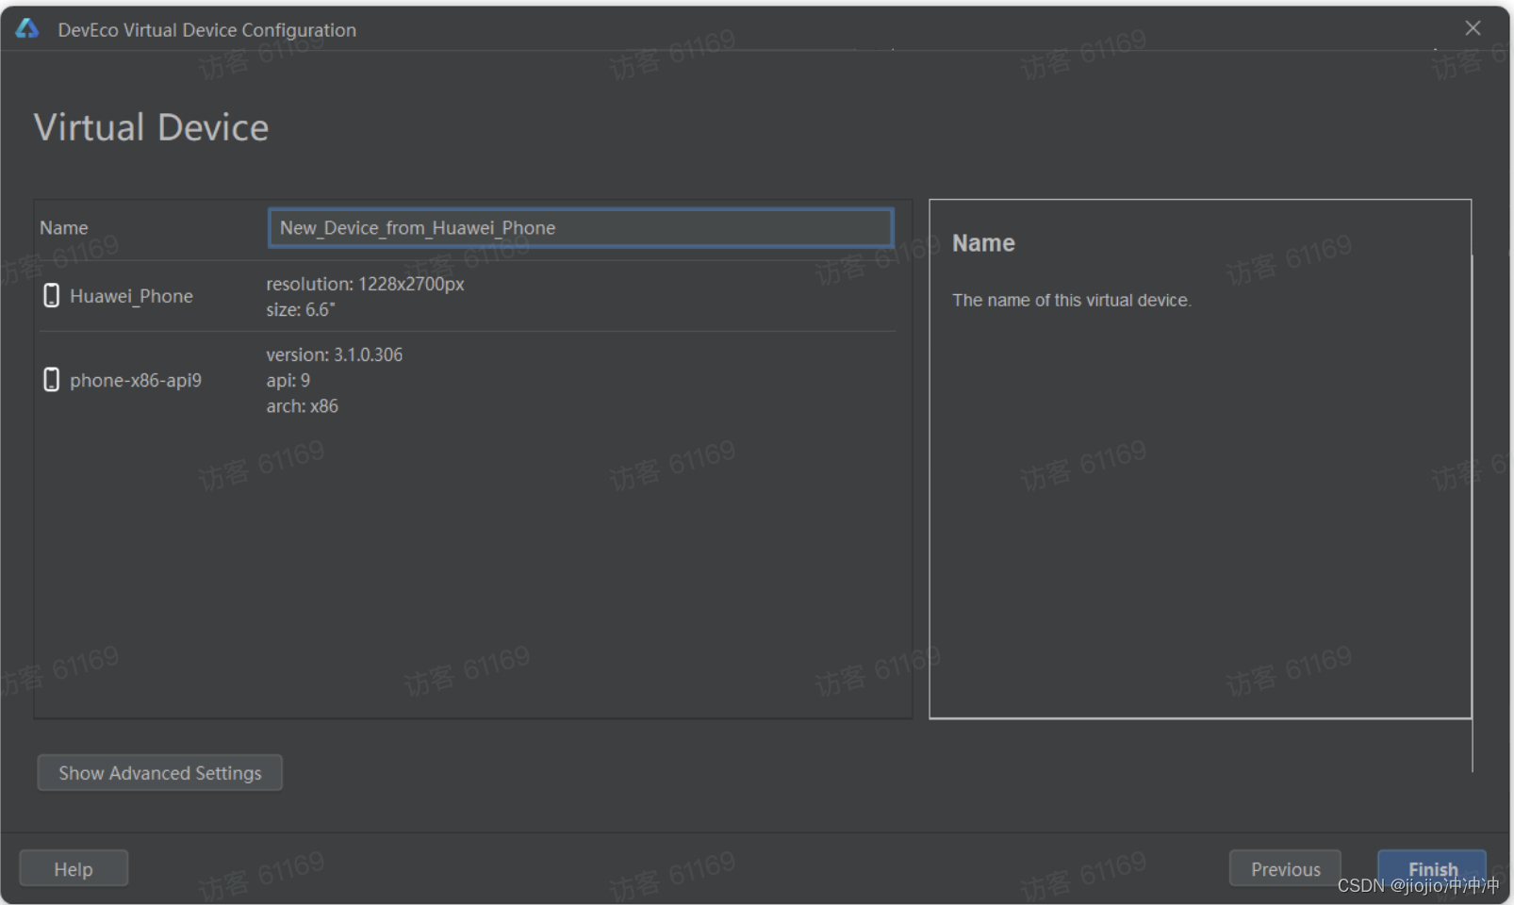The image size is (1514, 905).
Task: Open Show Advanced Settings
Action: click(x=160, y=773)
